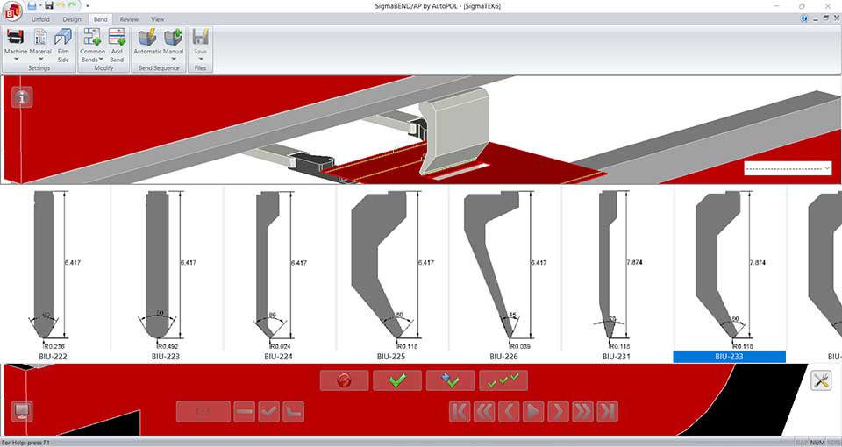Click the Common Bends icon
This screenshot has width=842, height=447.
[x=92, y=37]
